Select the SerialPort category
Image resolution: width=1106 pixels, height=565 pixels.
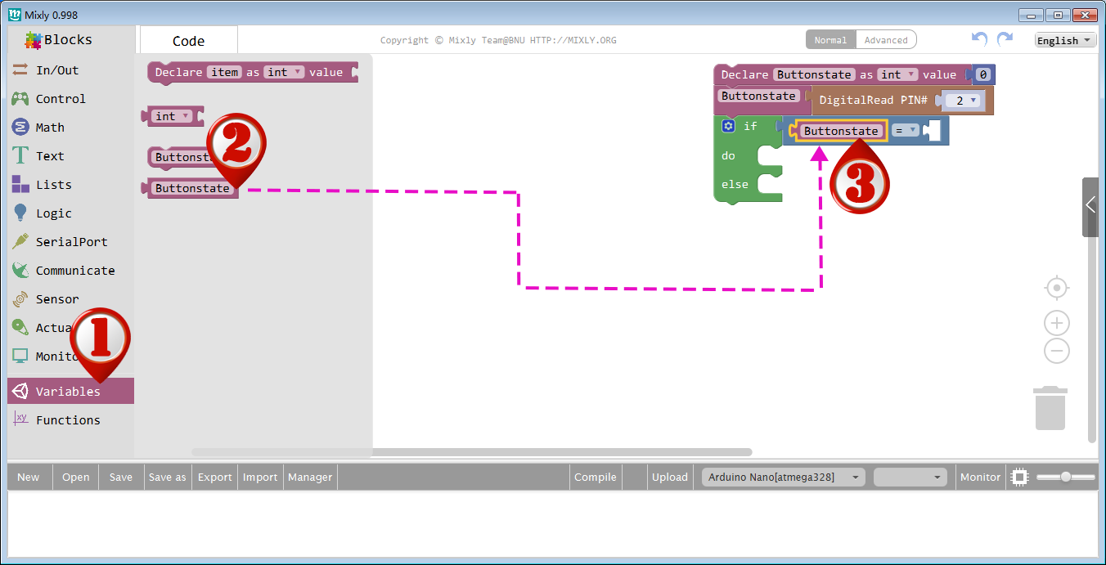[x=71, y=242]
